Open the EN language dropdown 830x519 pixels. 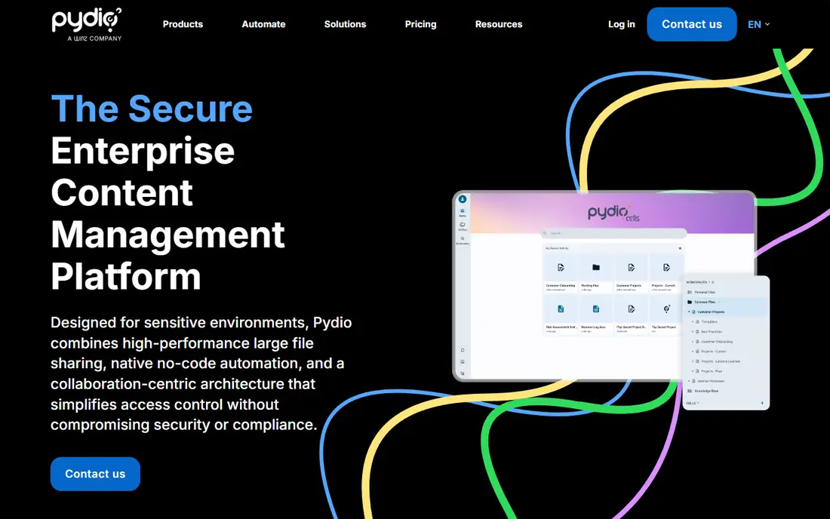758,24
